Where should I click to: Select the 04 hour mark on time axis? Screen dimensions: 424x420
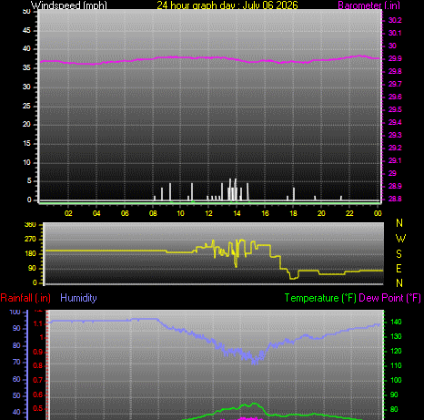click(x=96, y=213)
